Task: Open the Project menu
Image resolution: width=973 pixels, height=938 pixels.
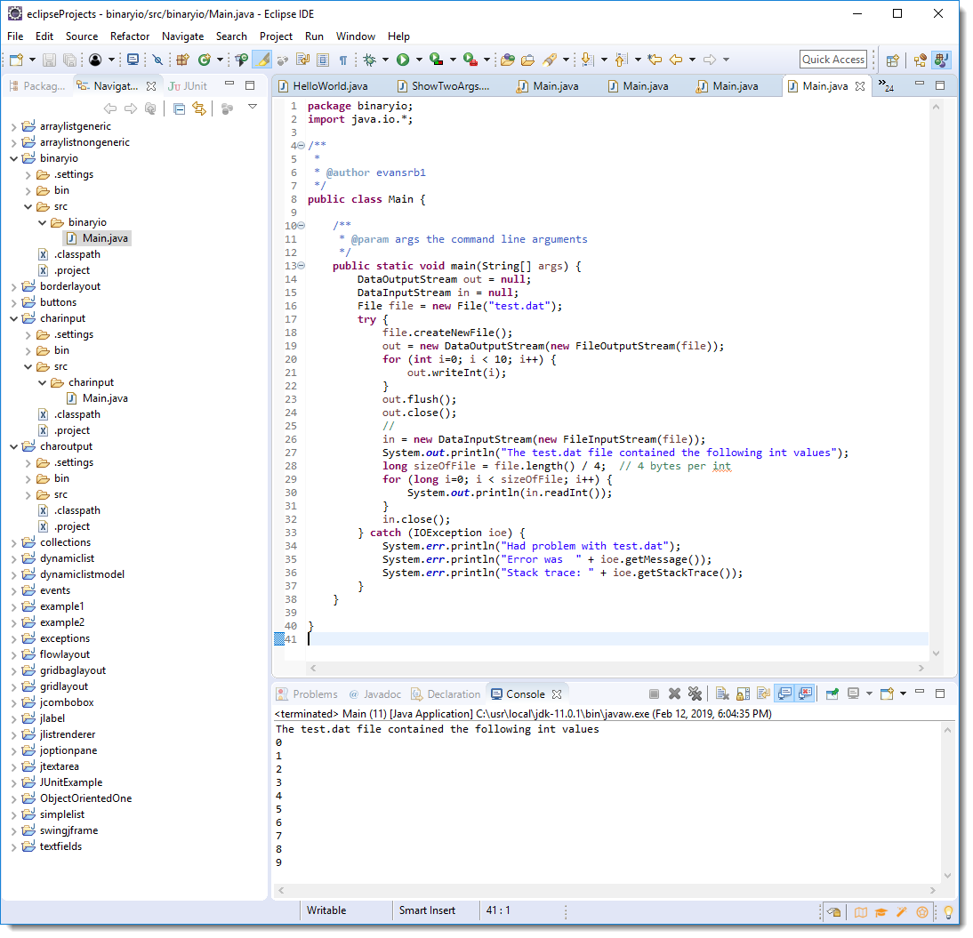Action: coord(276,36)
